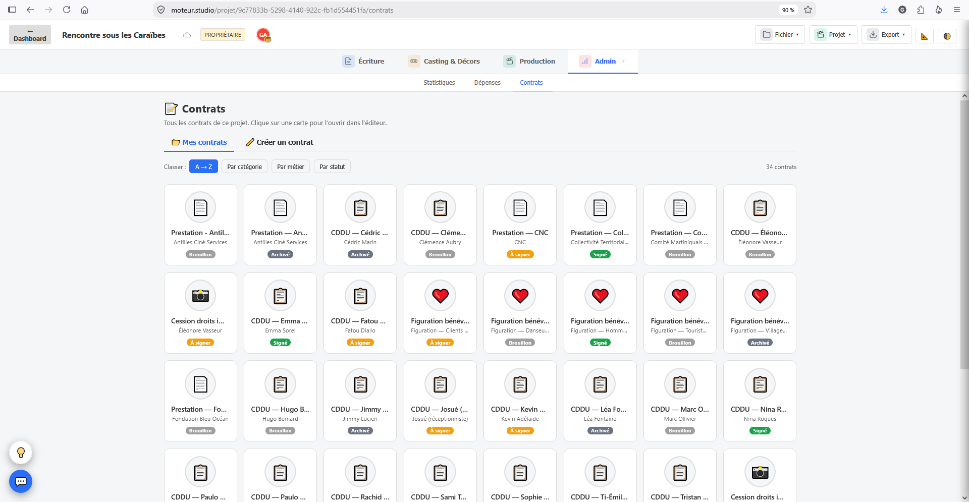Open the Prestation — Fondation Bleu Océan document icon

click(x=200, y=384)
